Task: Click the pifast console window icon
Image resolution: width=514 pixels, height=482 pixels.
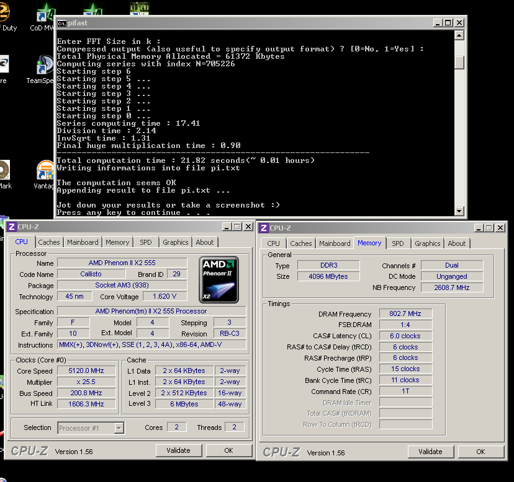Action: coord(61,24)
